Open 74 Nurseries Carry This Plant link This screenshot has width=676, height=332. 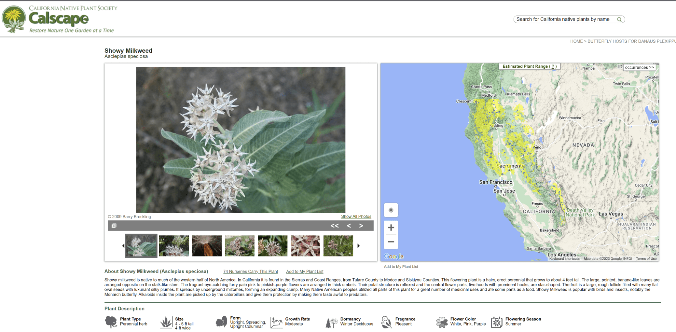click(x=250, y=271)
